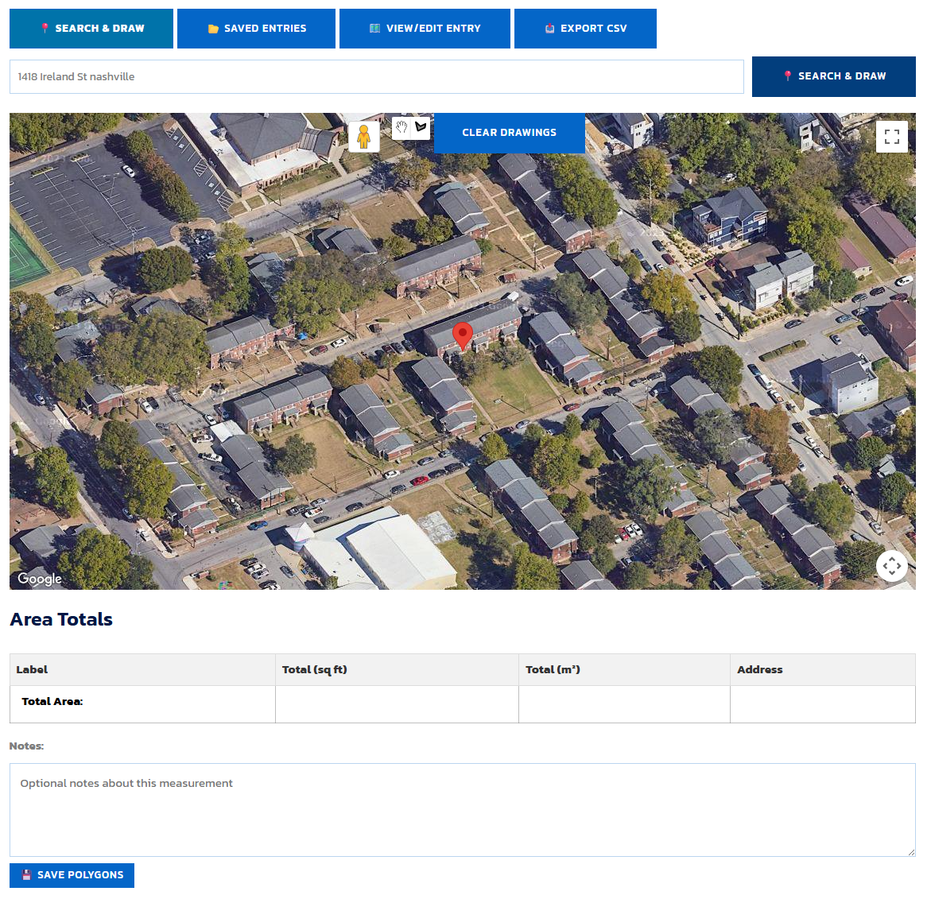Open the Saved Entries tab
This screenshot has height=899, width=931.
click(x=256, y=29)
